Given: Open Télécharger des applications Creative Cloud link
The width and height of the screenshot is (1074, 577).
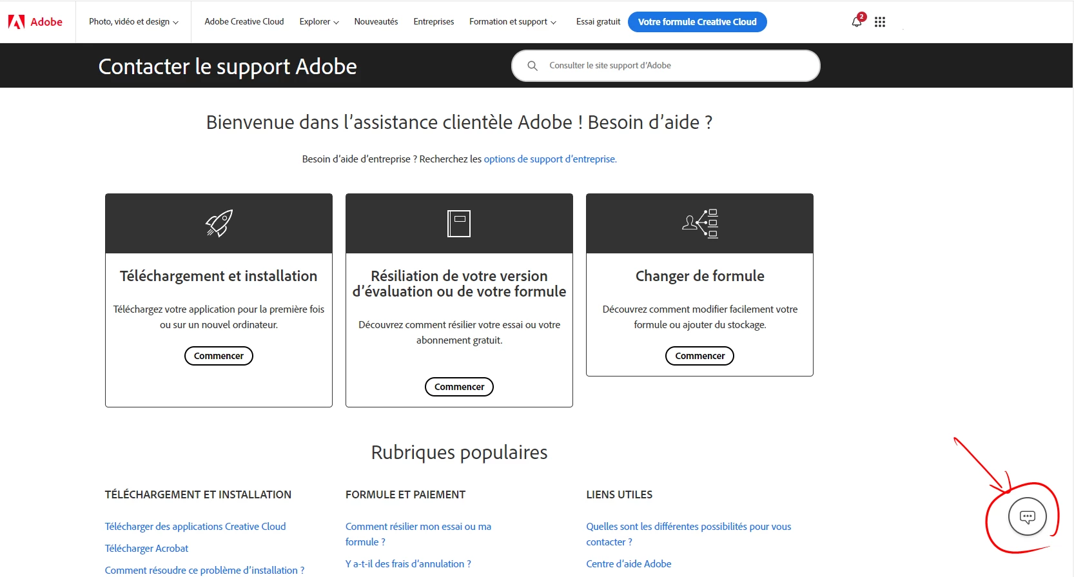Looking at the screenshot, I should (195, 527).
